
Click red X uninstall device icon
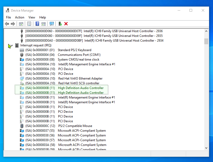(66, 24)
